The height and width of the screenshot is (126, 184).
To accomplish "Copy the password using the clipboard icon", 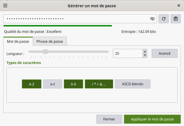I will tap(176, 19).
